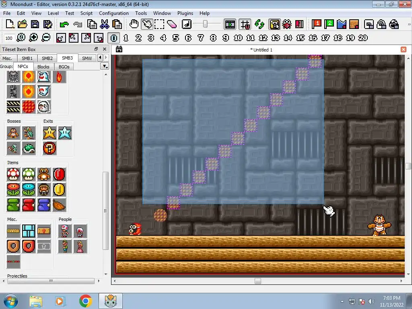
Task: Select the hand scroll tool
Action: click(134, 24)
